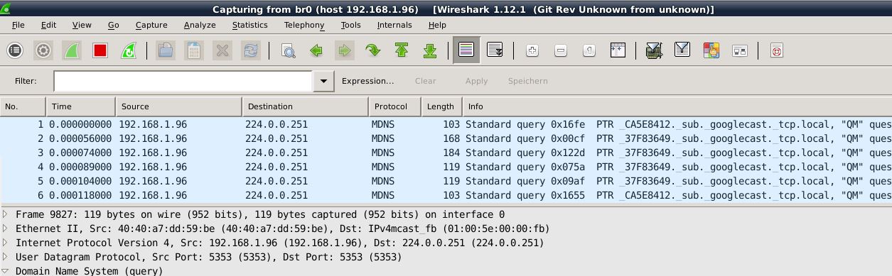892x276 pixels.
Task: Reset zoom to normal size
Action: (589, 50)
